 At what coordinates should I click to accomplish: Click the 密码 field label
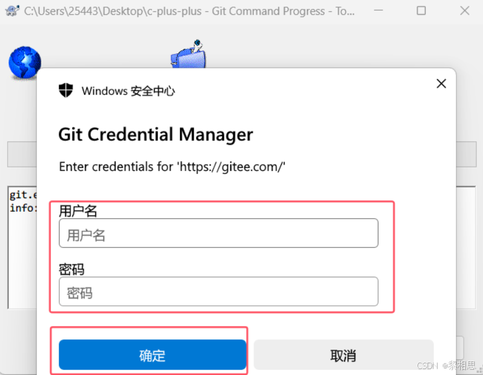pos(71,269)
